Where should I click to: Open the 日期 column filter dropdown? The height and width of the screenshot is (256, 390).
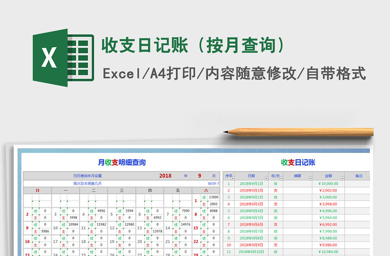coord(266,178)
